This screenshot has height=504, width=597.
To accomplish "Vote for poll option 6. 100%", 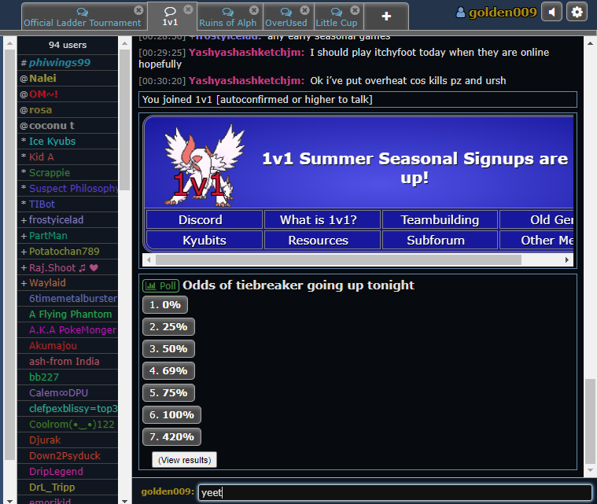I will 171,415.
